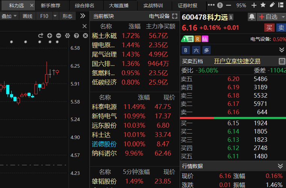Zoom in chart with circled plus

pyautogui.click(x=50, y=36)
